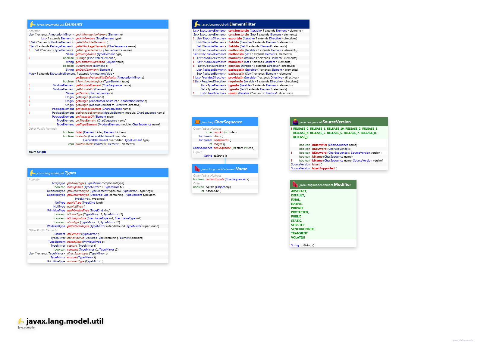Click the Elements class header icon
This screenshot has height=354, width=490.
[33, 24]
